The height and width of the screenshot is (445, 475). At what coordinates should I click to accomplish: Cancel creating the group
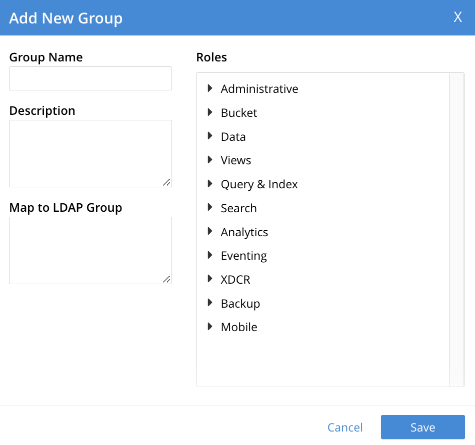(345, 427)
